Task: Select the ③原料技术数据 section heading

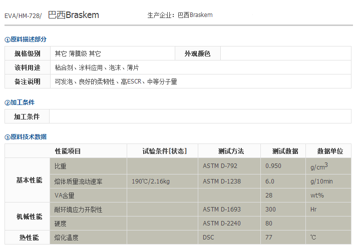Action: pyautogui.click(x=26, y=137)
